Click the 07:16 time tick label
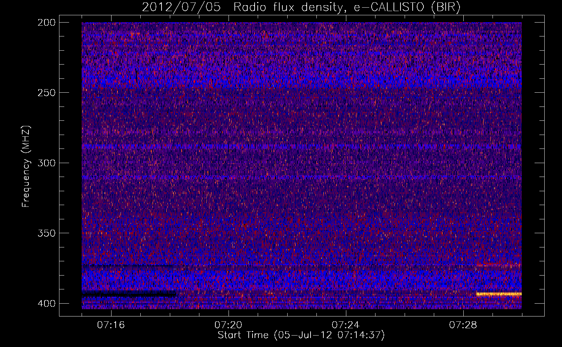562x347 pixels. pyautogui.click(x=111, y=325)
